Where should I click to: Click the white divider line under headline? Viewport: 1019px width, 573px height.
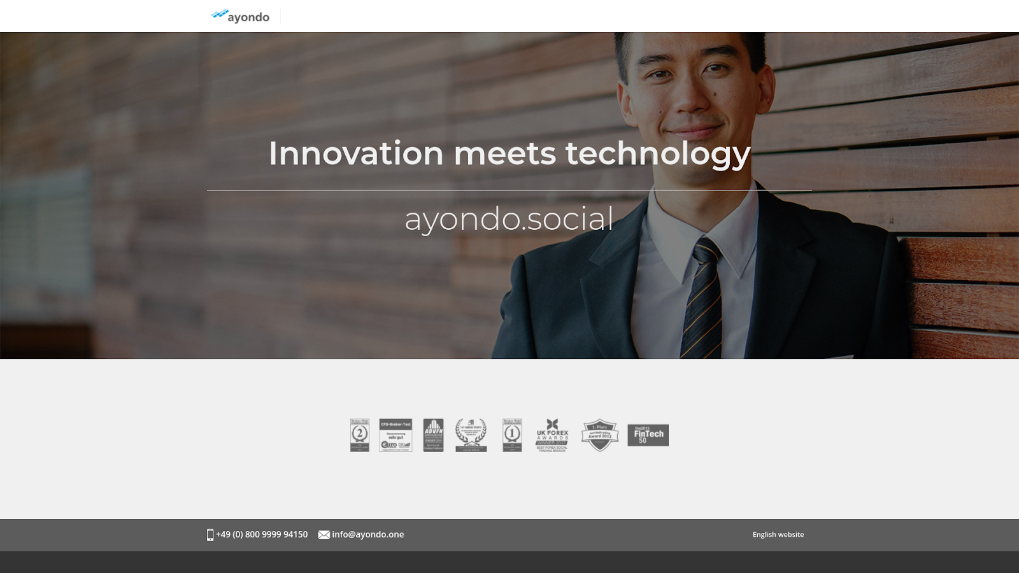[x=509, y=190]
